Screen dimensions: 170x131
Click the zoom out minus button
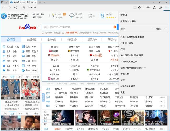coord(152,29)
